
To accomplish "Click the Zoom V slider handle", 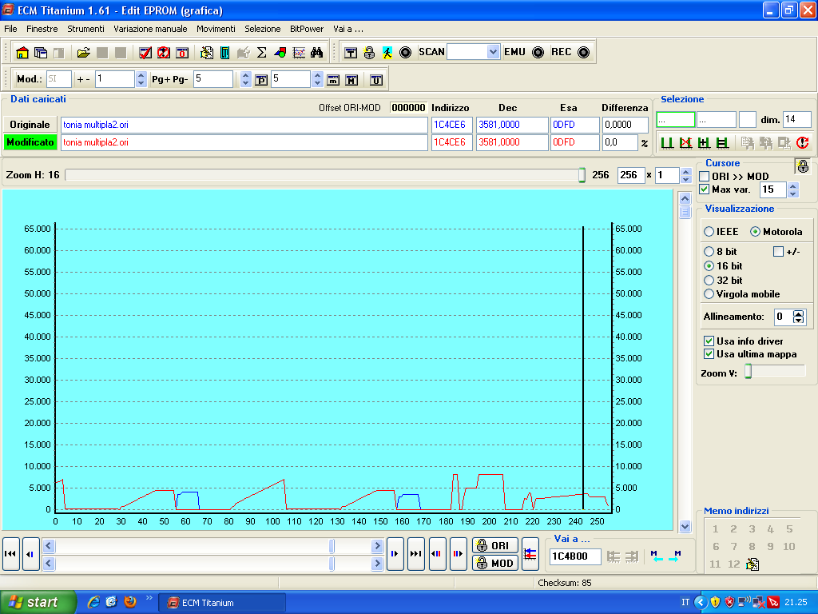I will click(749, 371).
